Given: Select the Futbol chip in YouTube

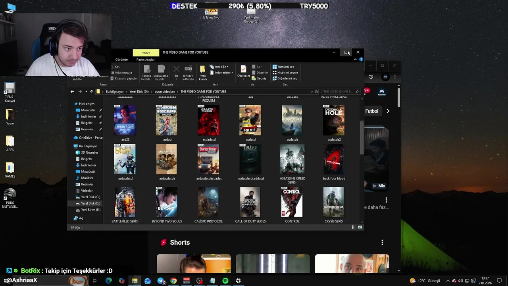Looking at the screenshot, I should point(372,111).
